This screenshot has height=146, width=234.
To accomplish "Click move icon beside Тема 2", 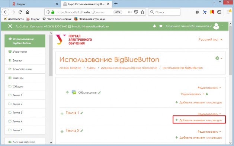I will pyautogui.click(x=62, y=132).
